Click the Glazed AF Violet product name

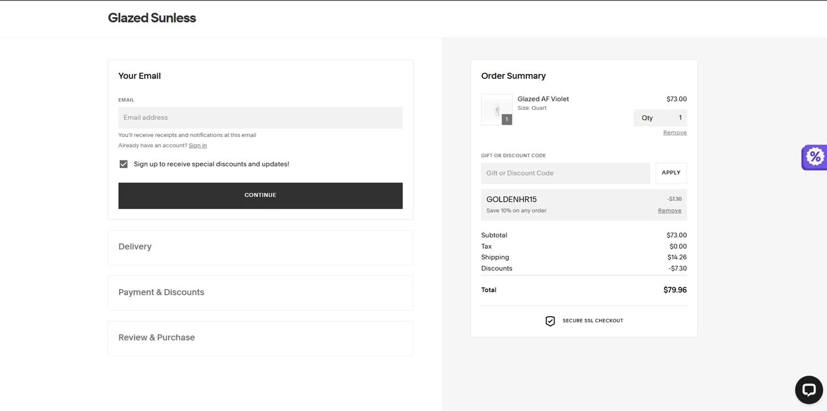[543, 99]
